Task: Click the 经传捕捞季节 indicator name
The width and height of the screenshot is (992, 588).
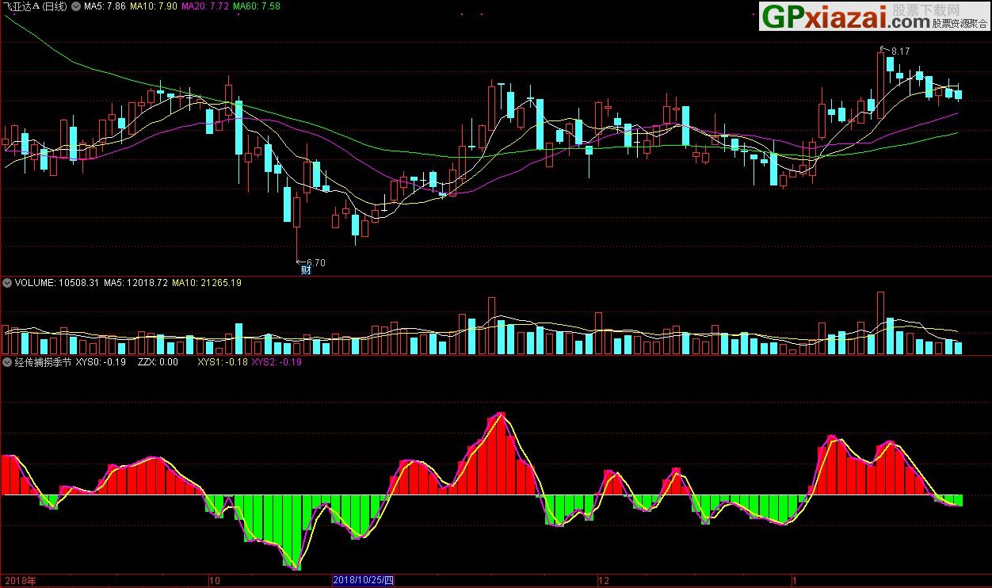Action: [x=43, y=361]
